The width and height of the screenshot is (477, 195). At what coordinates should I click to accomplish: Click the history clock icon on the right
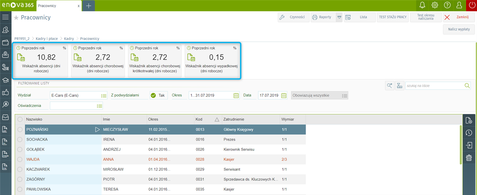coord(469,133)
